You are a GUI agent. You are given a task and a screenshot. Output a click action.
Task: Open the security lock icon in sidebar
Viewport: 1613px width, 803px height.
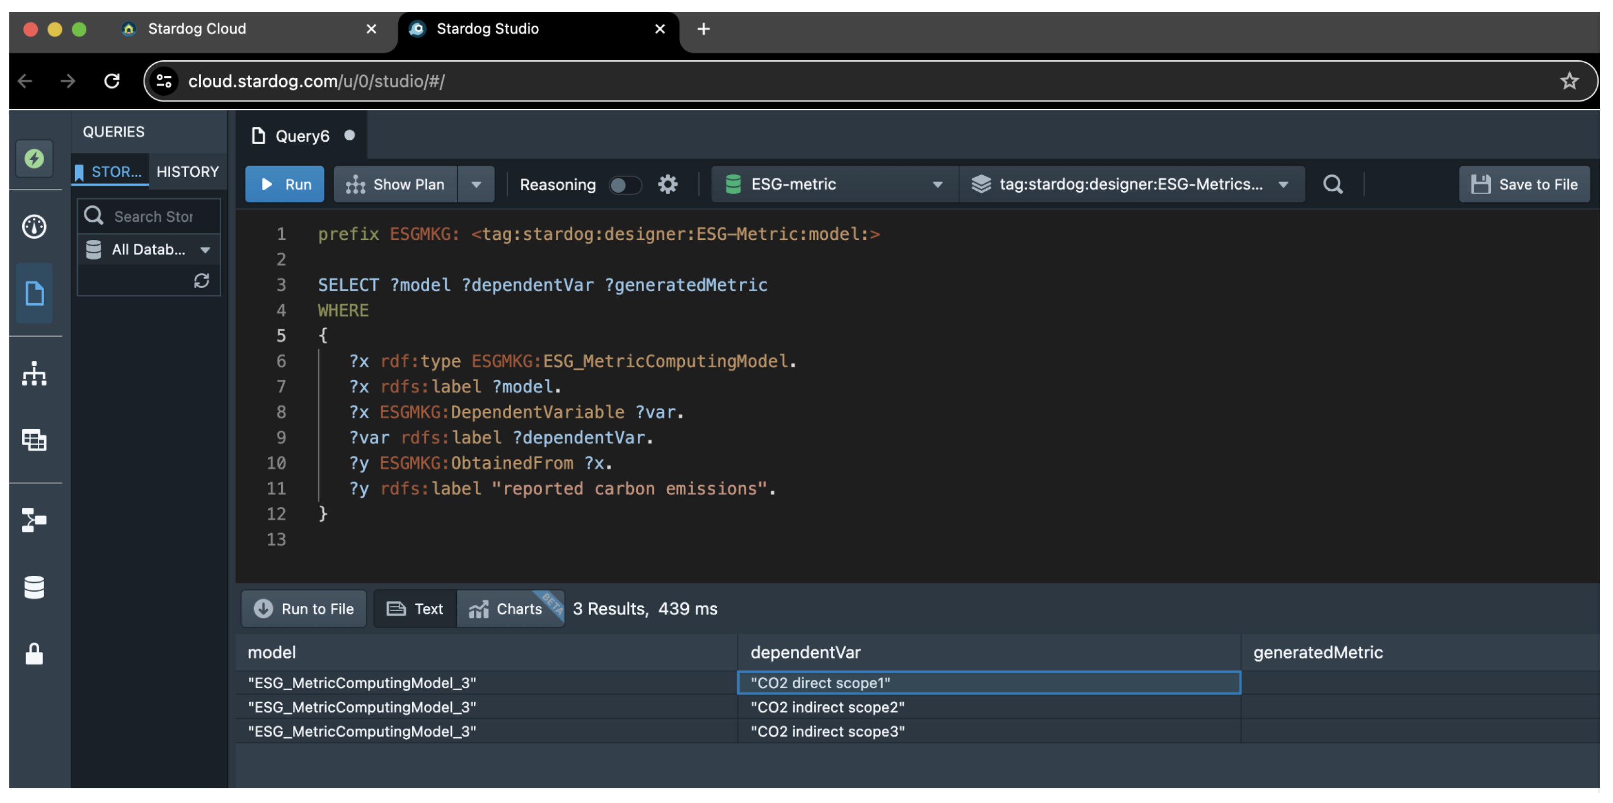tap(34, 654)
